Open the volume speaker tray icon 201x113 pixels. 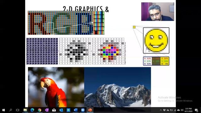point(182,110)
